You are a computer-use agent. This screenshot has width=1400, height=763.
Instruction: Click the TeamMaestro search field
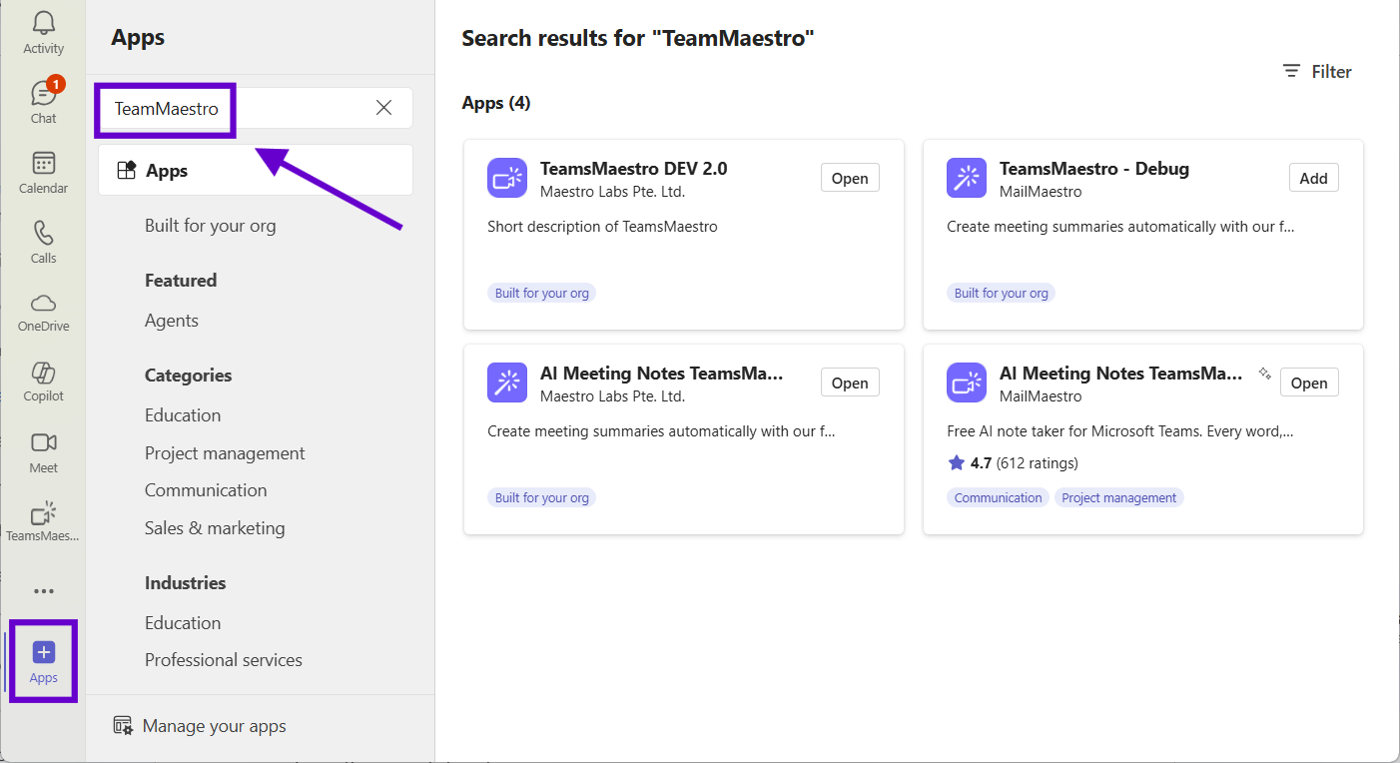click(x=255, y=108)
